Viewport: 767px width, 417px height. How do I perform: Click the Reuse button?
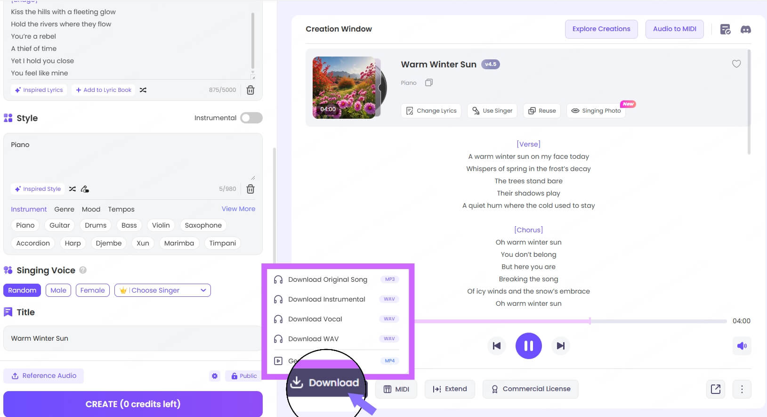[542, 111]
